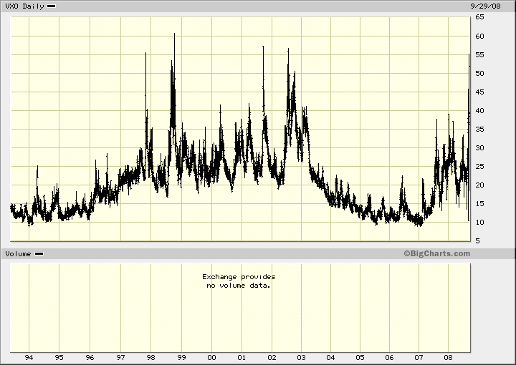Click the 99 year label on the time axis
Image resolution: width=516 pixels, height=365 pixels.
pos(181,358)
